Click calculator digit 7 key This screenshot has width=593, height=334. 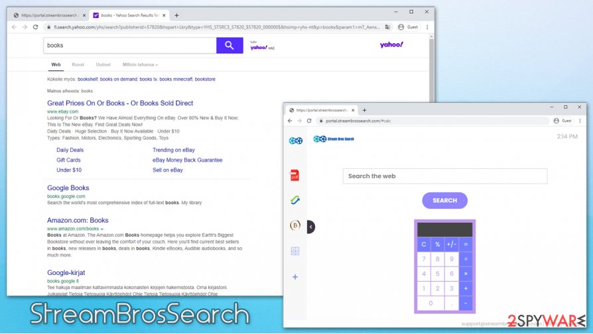click(424, 259)
